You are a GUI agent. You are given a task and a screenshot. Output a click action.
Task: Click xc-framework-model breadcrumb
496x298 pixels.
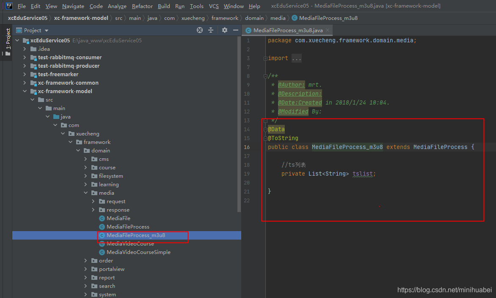[x=81, y=18]
